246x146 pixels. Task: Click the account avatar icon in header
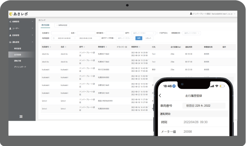click(191, 14)
